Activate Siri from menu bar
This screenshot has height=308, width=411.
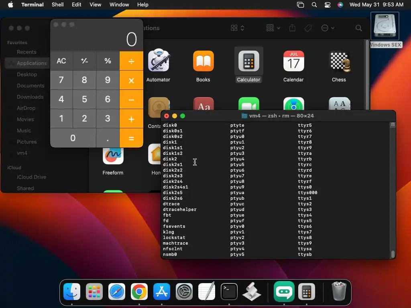click(340, 5)
